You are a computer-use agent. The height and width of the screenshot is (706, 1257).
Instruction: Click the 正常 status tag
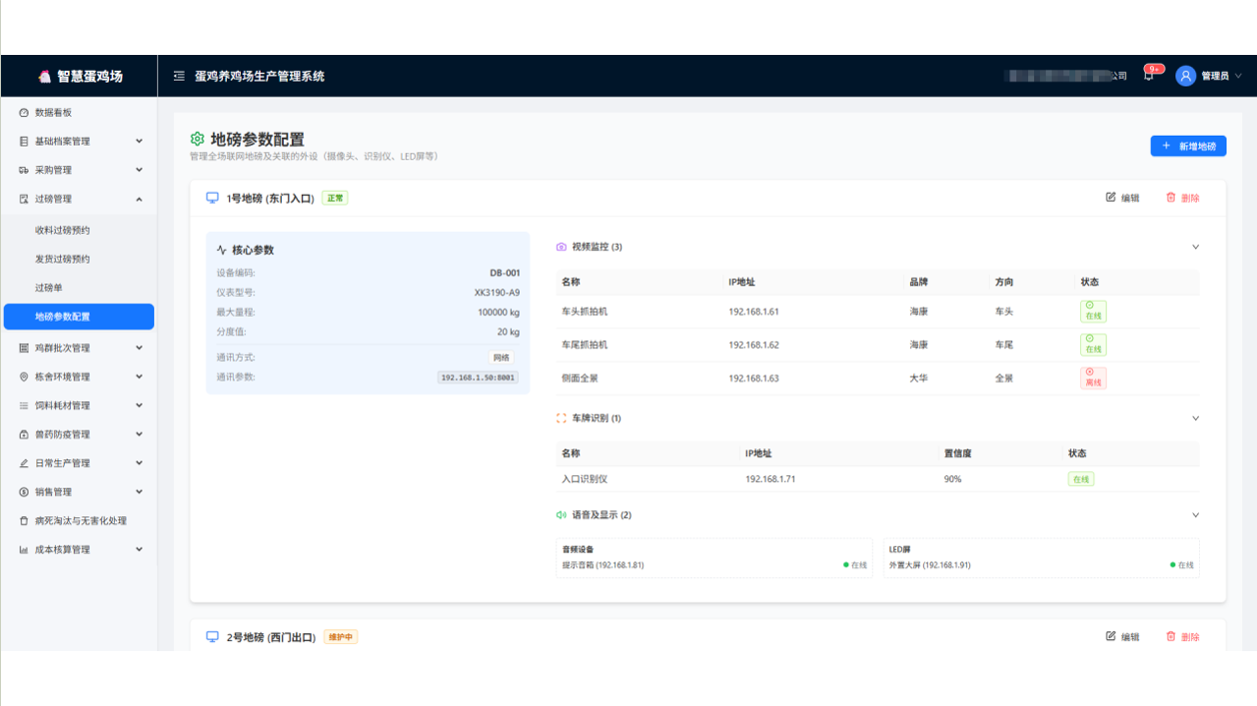(335, 198)
